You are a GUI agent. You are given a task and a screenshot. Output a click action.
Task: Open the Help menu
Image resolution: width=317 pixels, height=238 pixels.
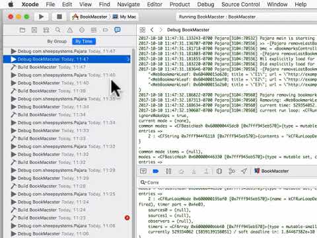[300, 4]
